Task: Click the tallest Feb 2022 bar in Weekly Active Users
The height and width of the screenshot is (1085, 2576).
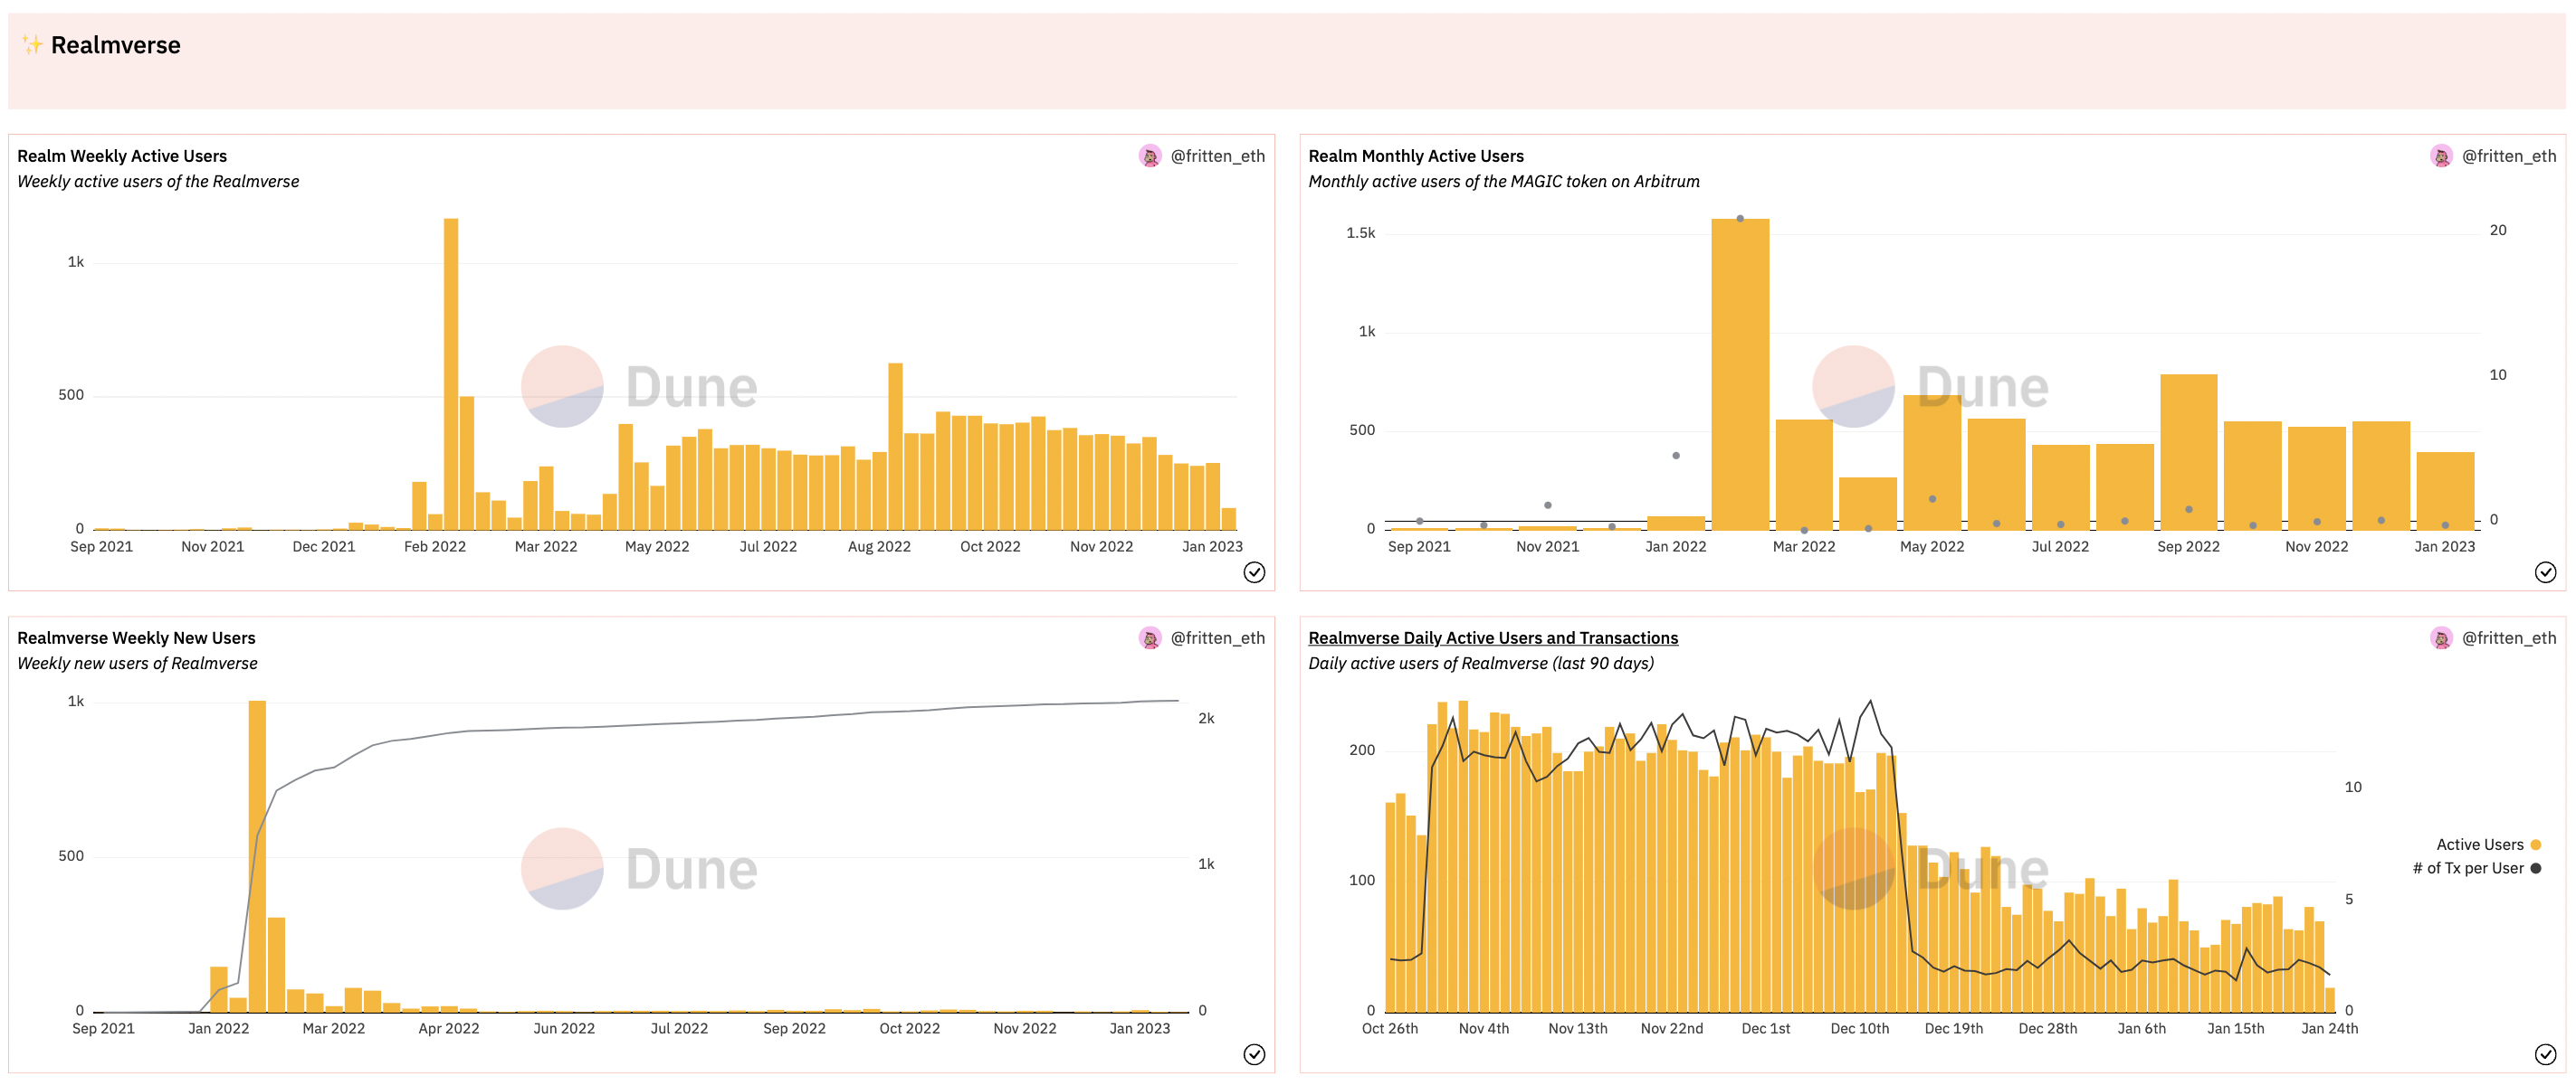Action: 451,373
